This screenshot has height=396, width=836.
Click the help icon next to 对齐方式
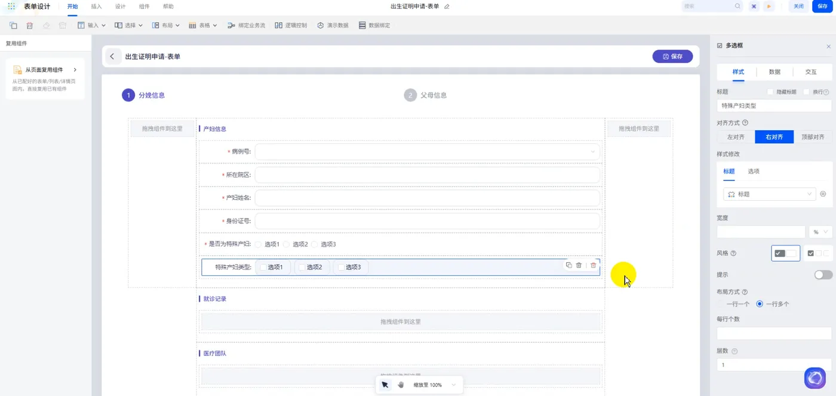(745, 122)
